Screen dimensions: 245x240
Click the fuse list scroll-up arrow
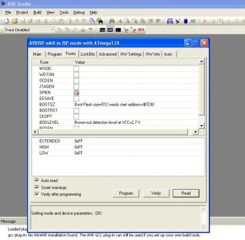pyautogui.click(x=202, y=61)
